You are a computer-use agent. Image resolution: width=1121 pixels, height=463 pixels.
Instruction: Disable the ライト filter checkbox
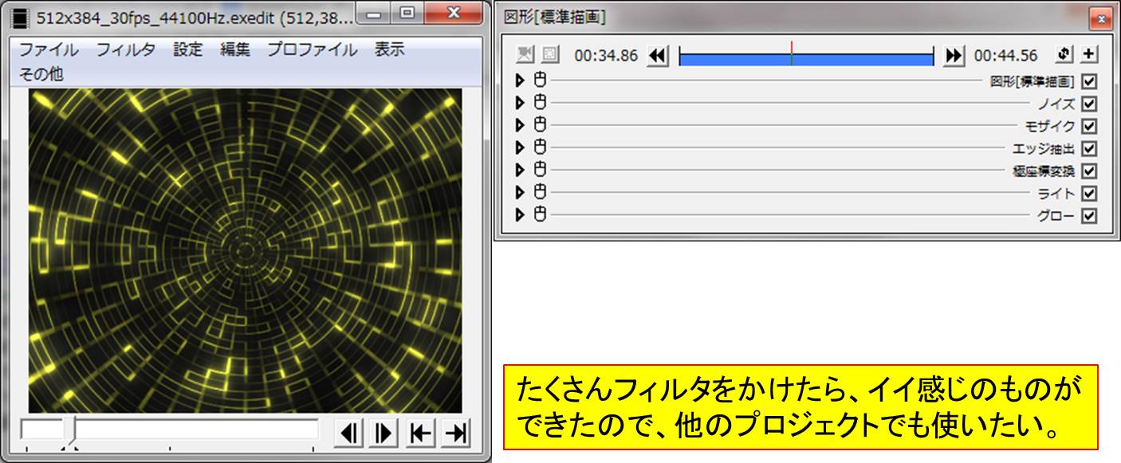[1089, 193]
